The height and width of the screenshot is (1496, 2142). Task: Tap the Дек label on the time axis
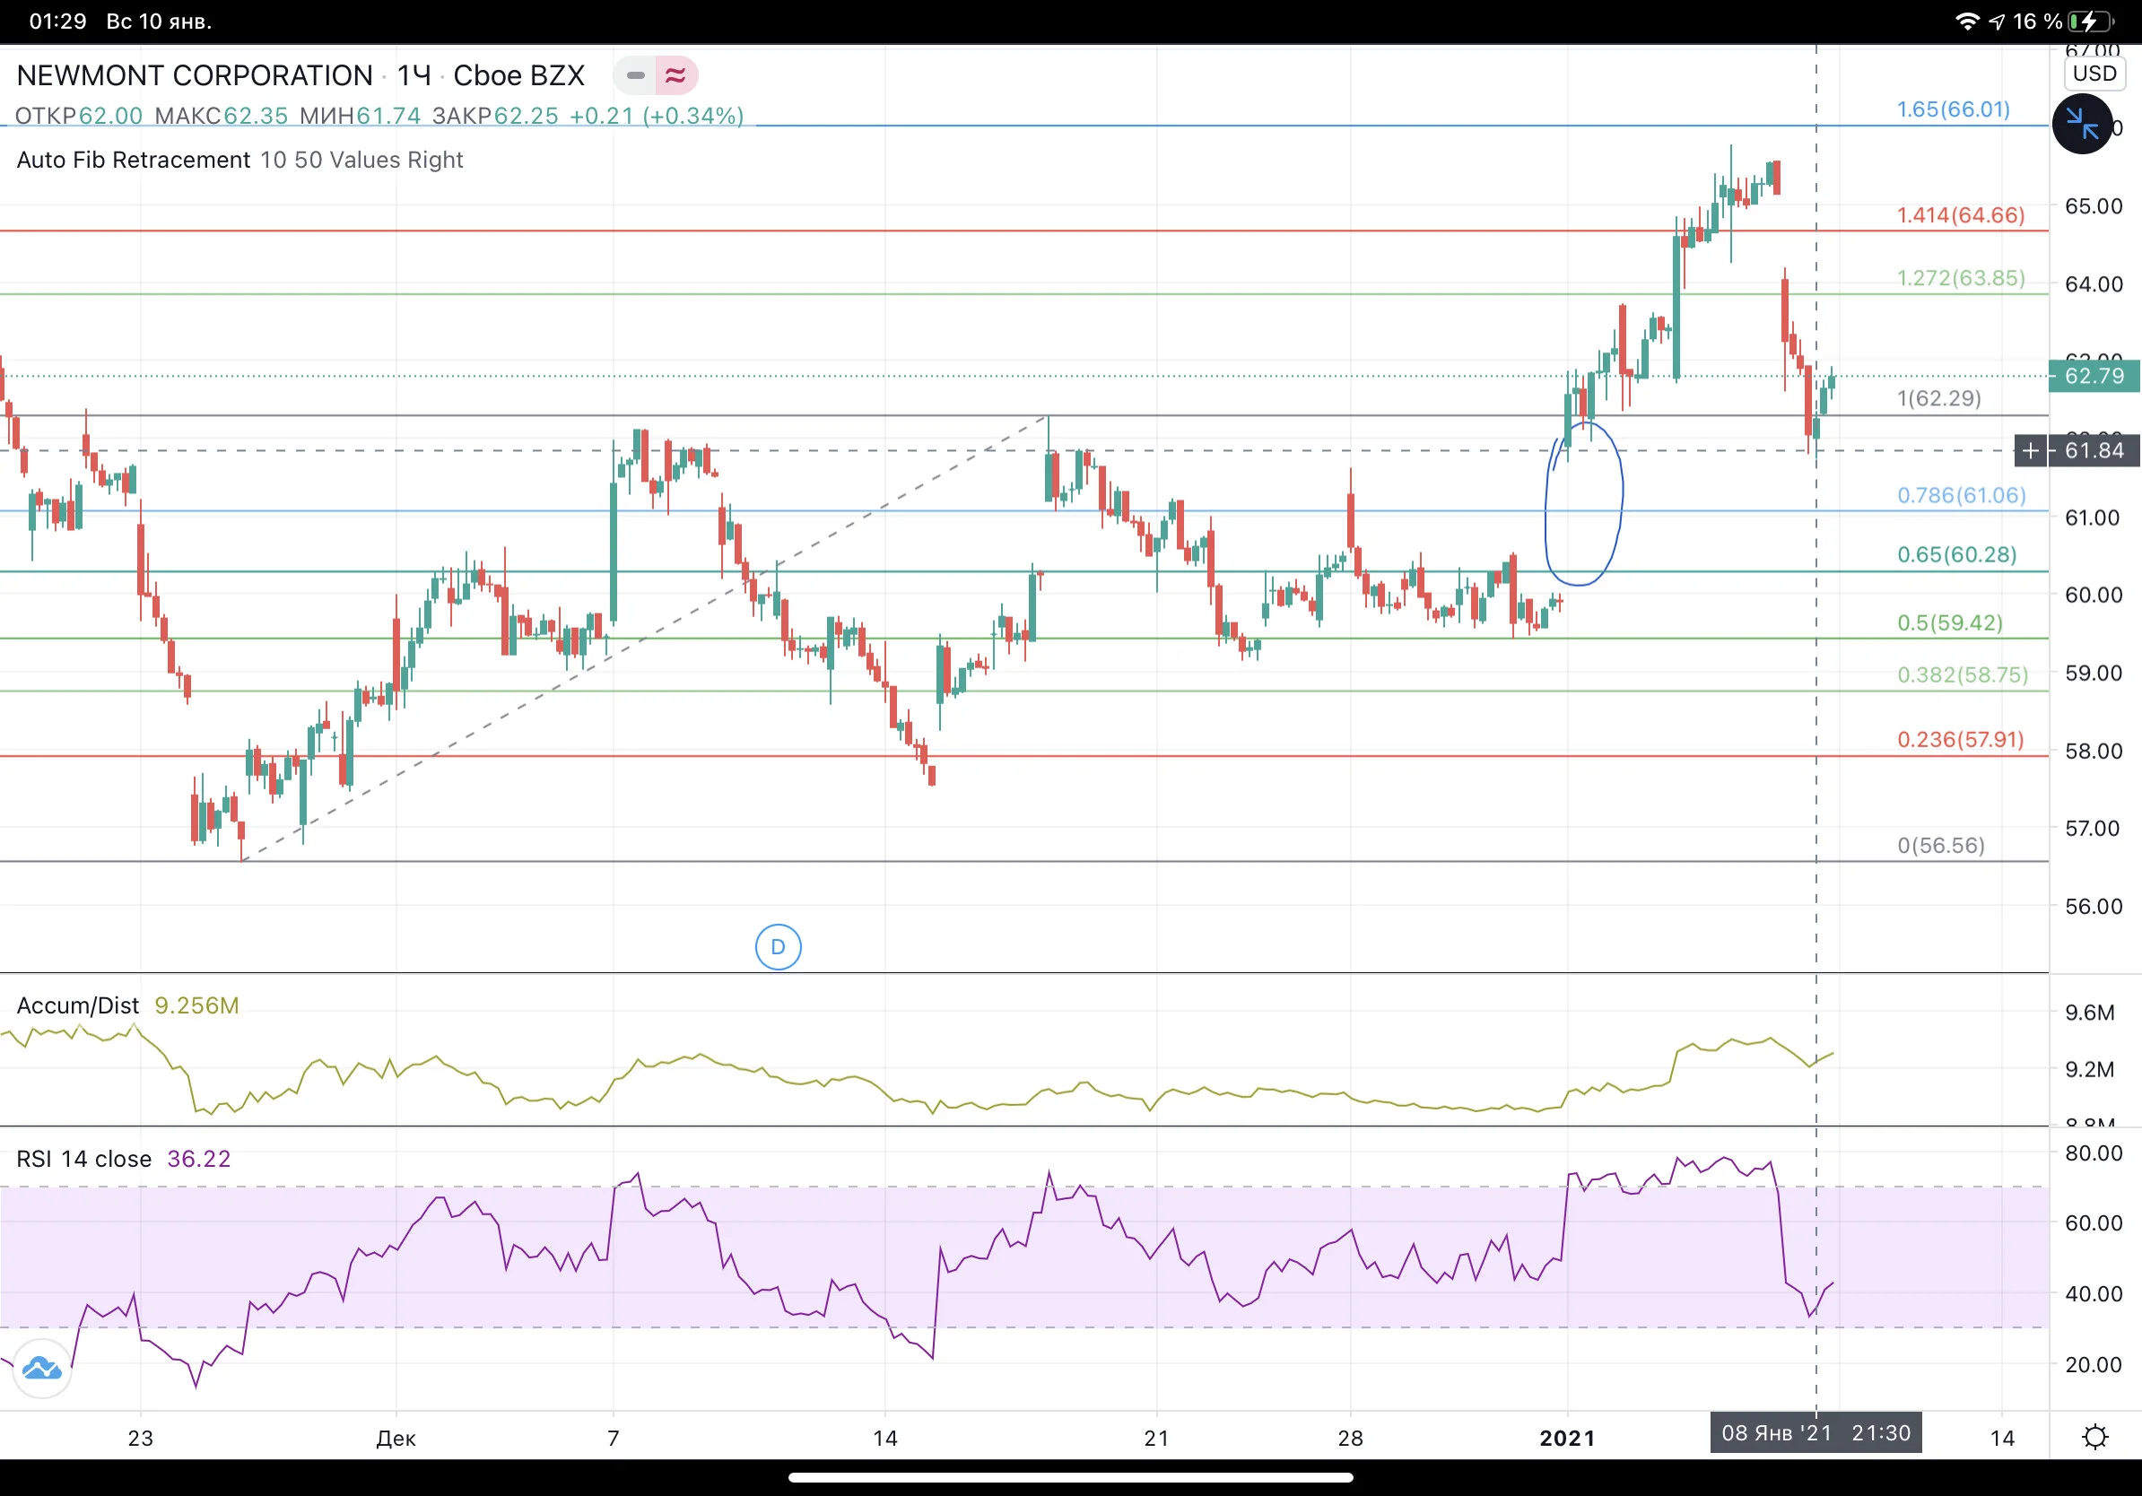click(396, 1439)
